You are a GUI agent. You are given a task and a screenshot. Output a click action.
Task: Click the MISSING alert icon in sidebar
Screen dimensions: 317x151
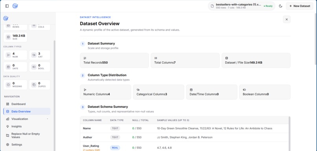point(8,85)
